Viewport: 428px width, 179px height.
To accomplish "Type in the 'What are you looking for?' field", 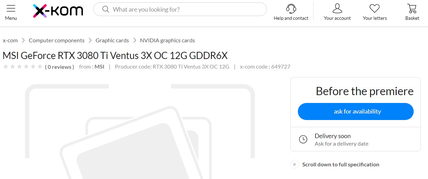I will (184, 9).
